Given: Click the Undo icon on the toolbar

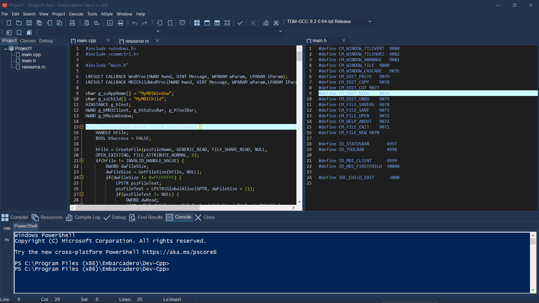Looking at the screenshot, I should coord(134,23).
